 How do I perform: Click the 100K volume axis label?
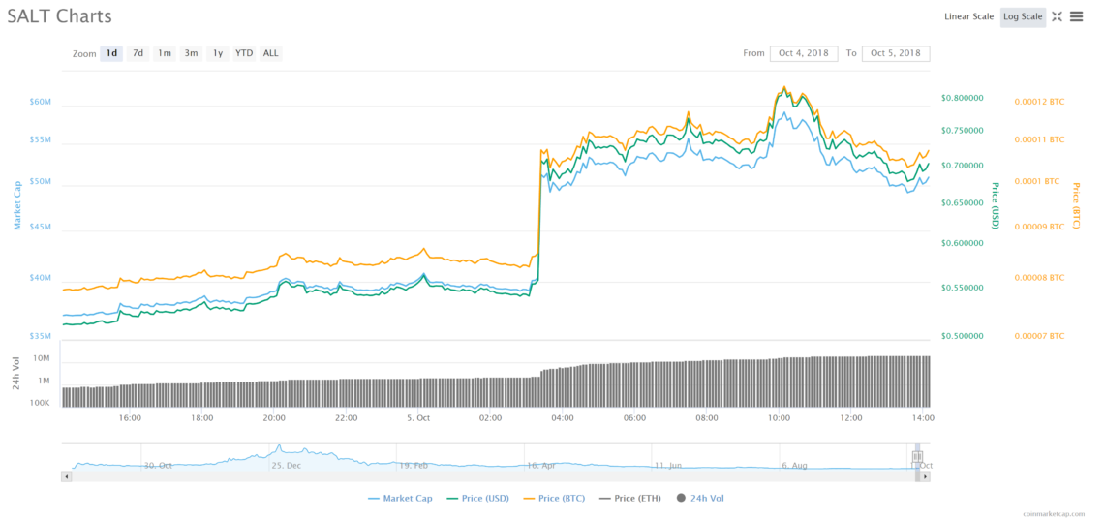click(40, 404)
